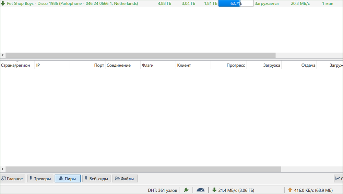
Task: Click the 62,7% progress bar
Action: (x=236, y=3)
